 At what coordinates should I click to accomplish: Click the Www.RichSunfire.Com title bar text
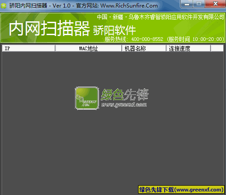click(129, 6)
